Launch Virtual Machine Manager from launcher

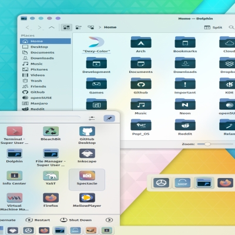pos(14,202)
